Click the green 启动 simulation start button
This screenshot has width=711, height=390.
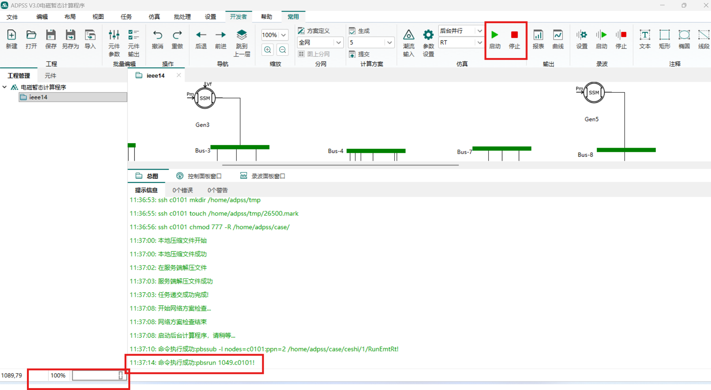point(494,39)
